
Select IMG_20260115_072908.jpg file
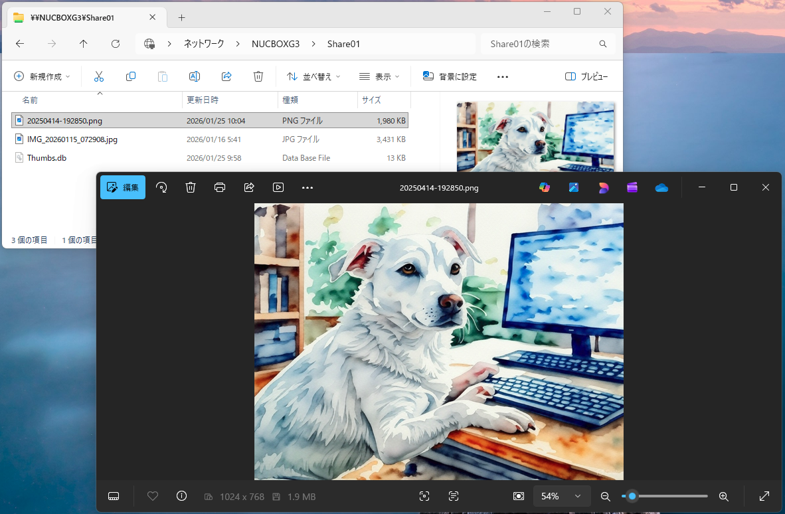pyautogui.click(x=72, y=139)
